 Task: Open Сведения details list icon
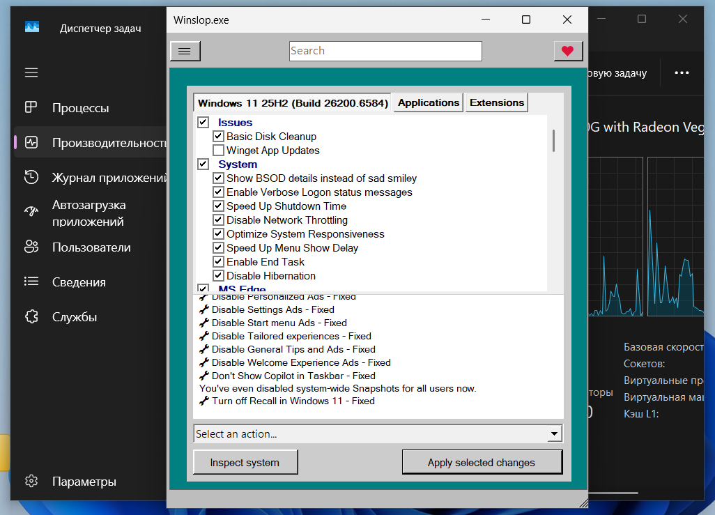click(x=31, y=281)
